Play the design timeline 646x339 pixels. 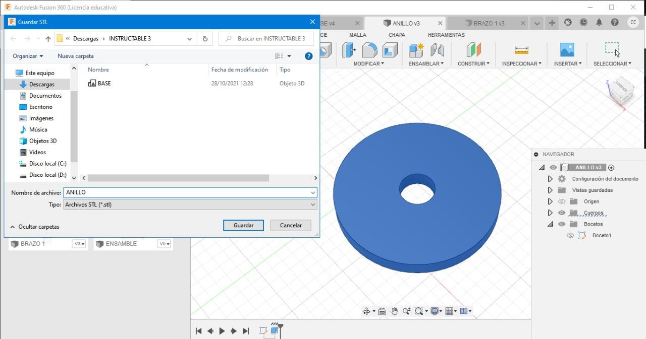coord(222,331)
